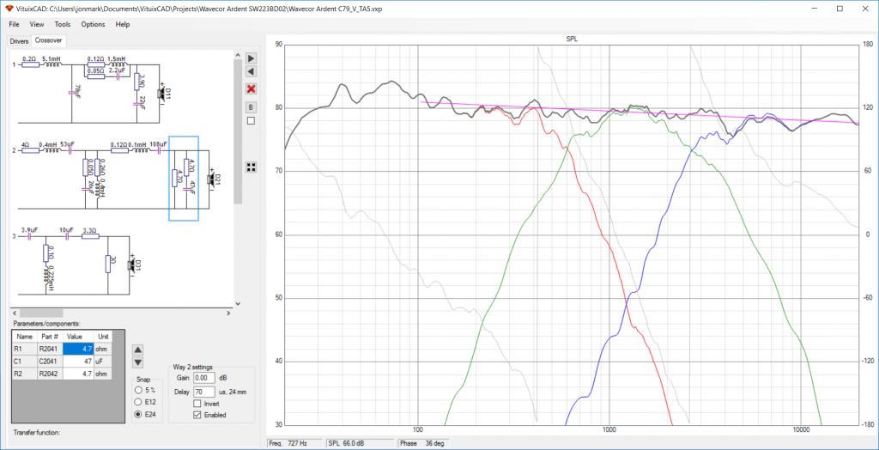Click the Value column header
Screen dimensions: 879x450
coord(78,336)
